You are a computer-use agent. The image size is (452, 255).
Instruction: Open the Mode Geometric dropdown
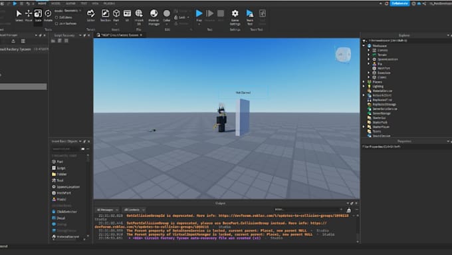pos(68,11)
